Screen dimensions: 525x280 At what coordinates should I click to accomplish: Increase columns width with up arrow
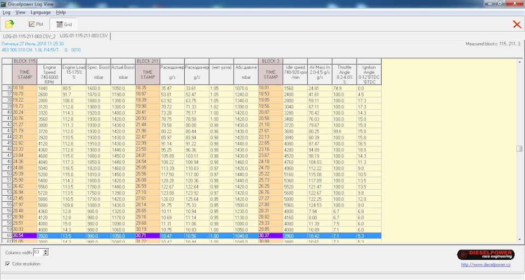pyautogui.click(x=46, y=250)
